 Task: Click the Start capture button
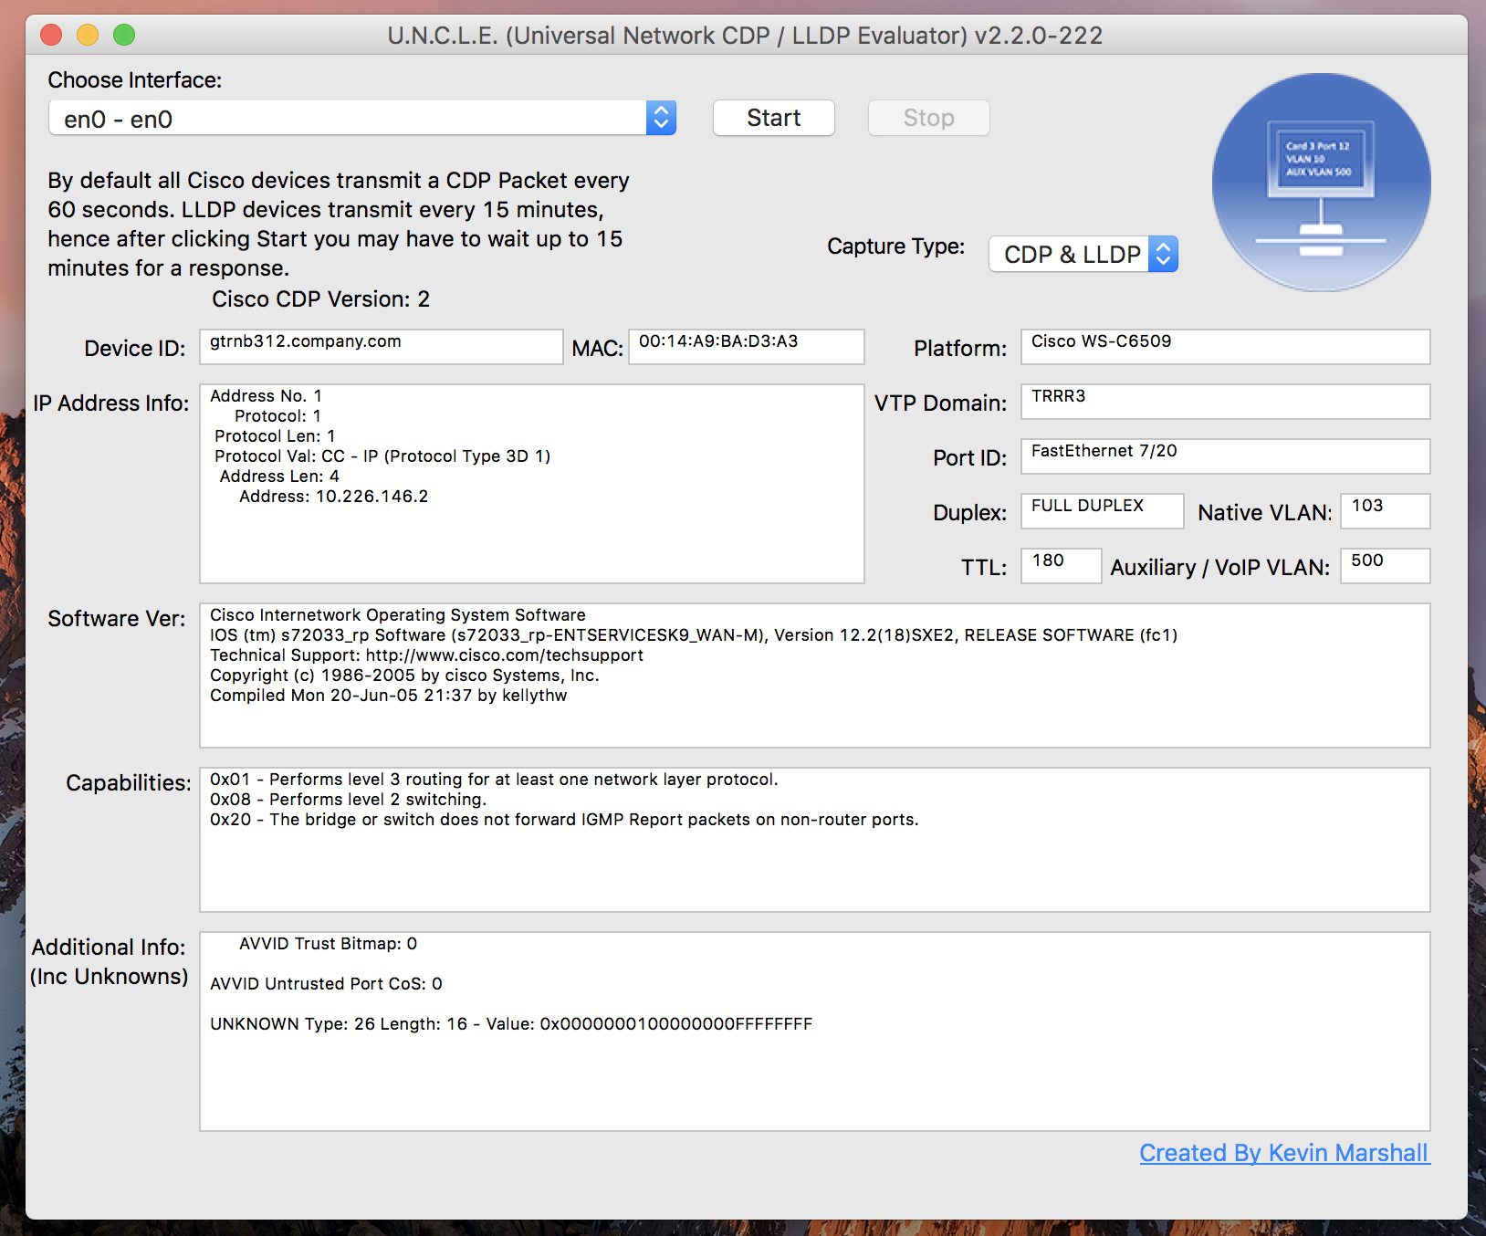(774, 118)
